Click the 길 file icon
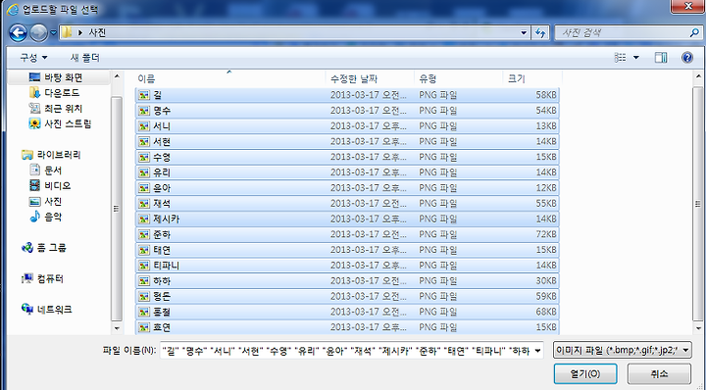The image size is (706, 390). click(143, 95)
